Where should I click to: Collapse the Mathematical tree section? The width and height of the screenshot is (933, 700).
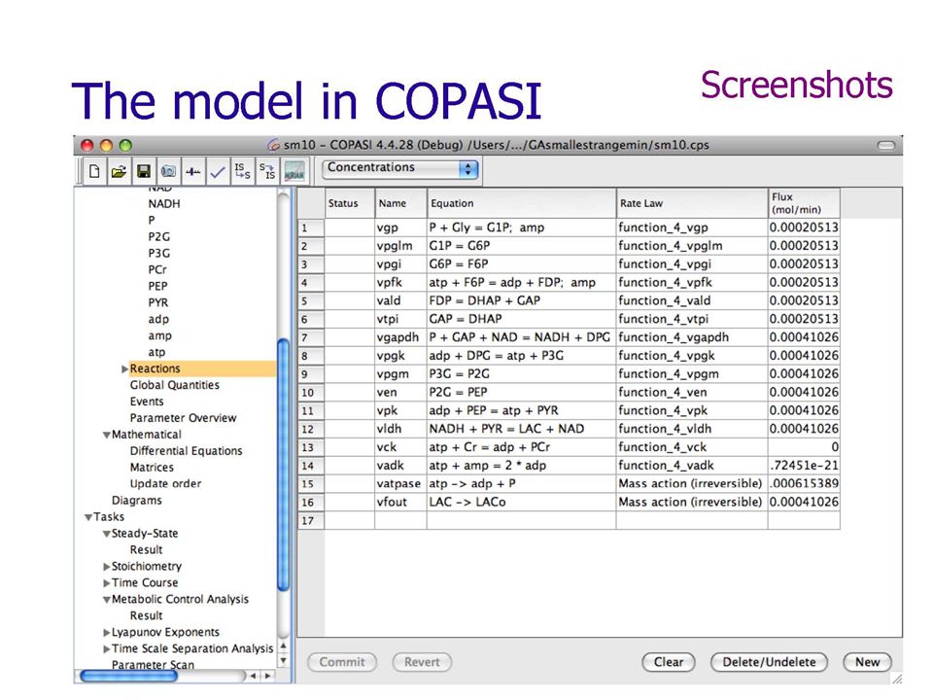tap(107, 436)
